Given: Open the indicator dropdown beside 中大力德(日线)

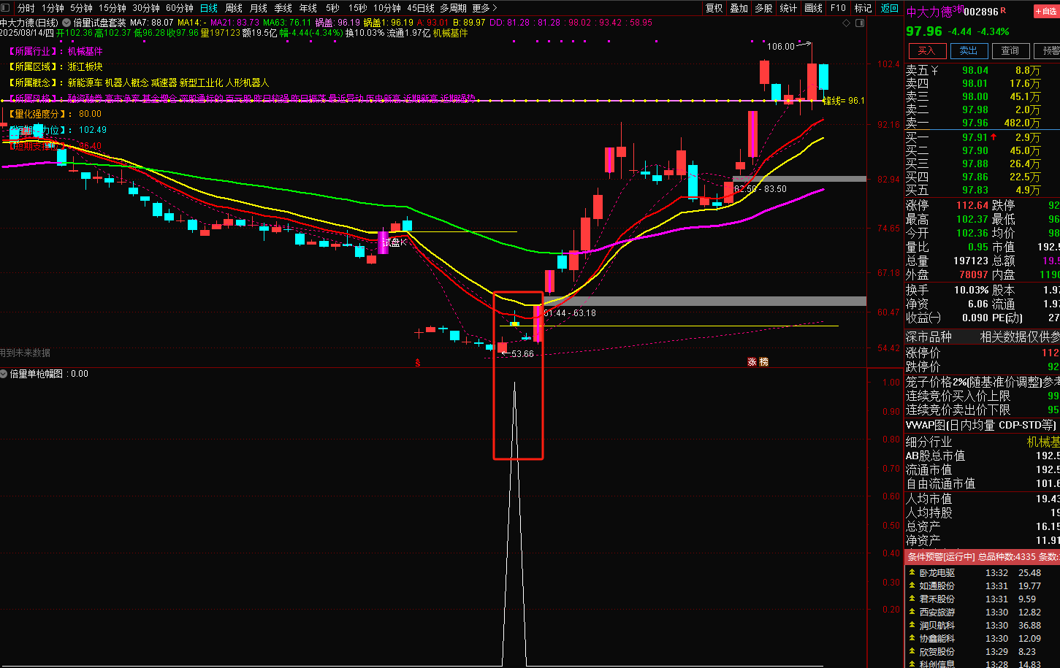Looking at the screenshot, I should click(66, 23).
